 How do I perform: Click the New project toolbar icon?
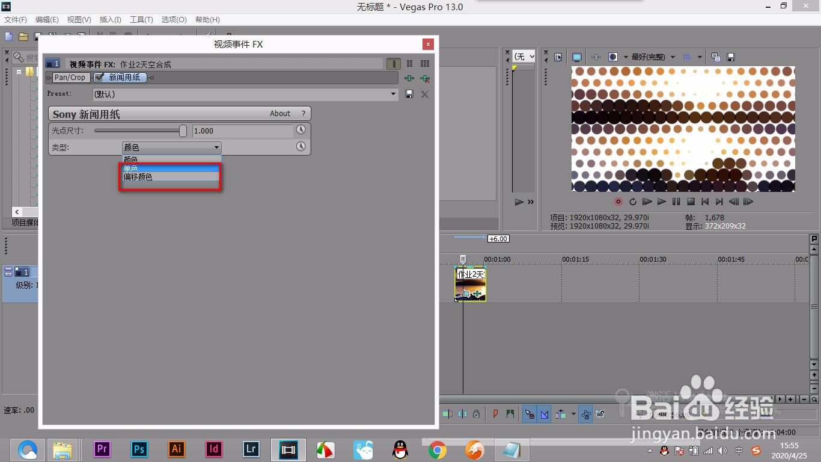point(8,37)
